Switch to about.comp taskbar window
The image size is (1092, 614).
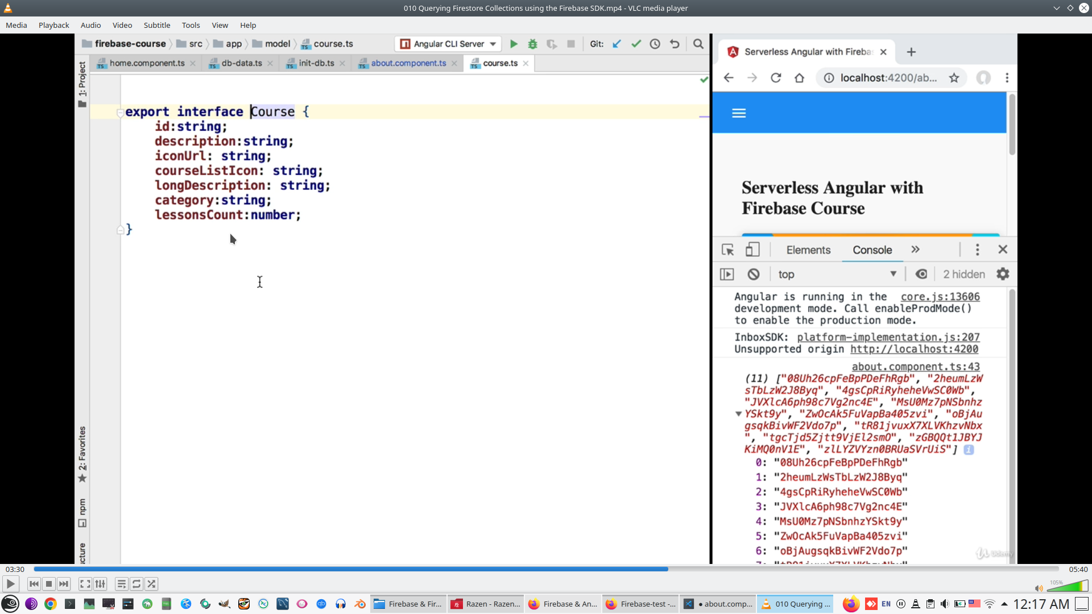(x=718, y=604)
